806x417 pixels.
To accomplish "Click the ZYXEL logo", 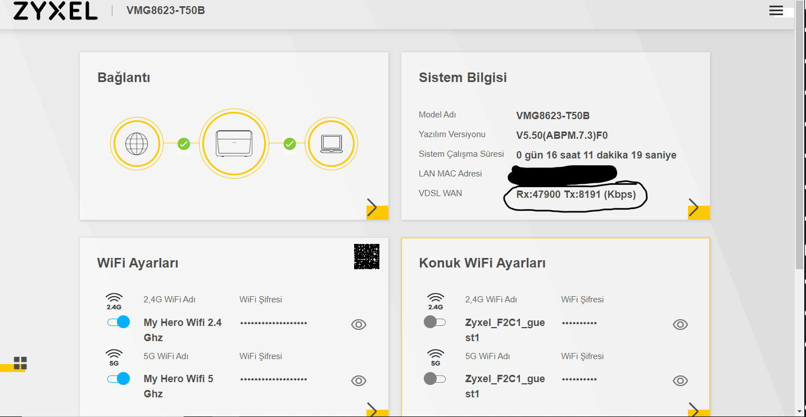I will tap(55, 11).
